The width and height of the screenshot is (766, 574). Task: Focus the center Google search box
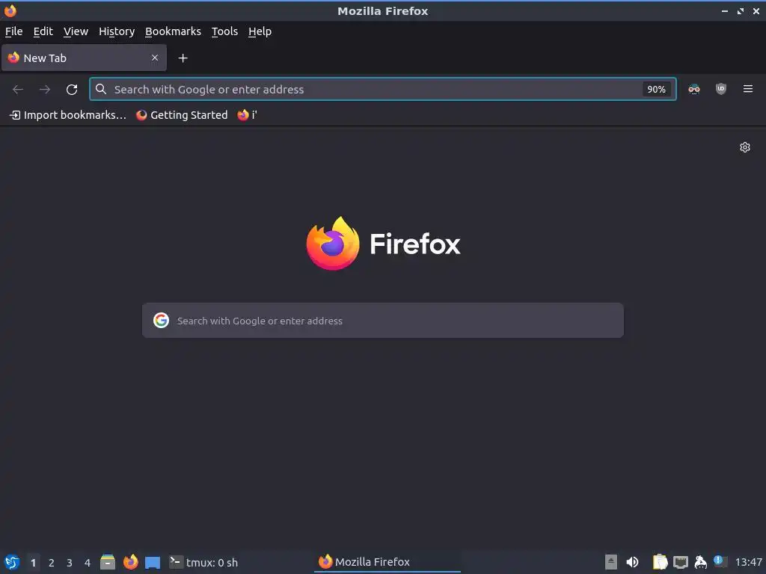[382, 320]
